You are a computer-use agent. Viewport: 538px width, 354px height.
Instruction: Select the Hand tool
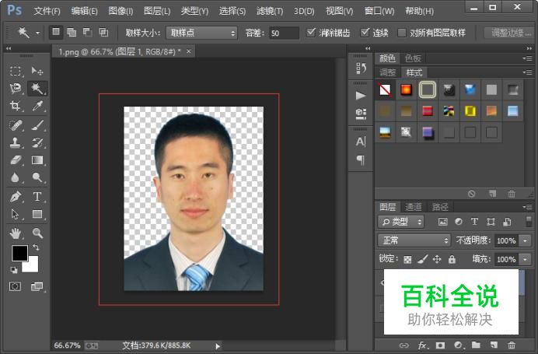(x=15, y=233)
